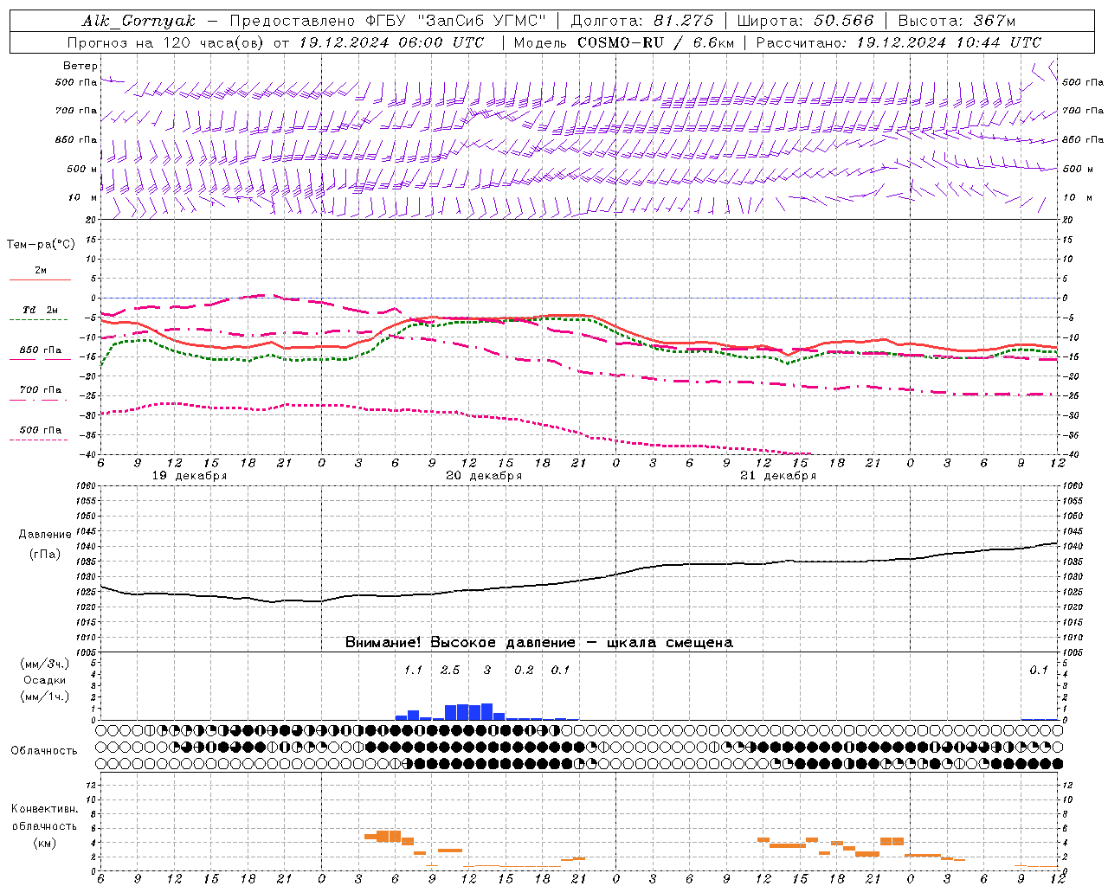Click the Высота: 367м header text
The height and width of the screenshot is (886, 1108).
pyautogui.click(x=957, y=21)
